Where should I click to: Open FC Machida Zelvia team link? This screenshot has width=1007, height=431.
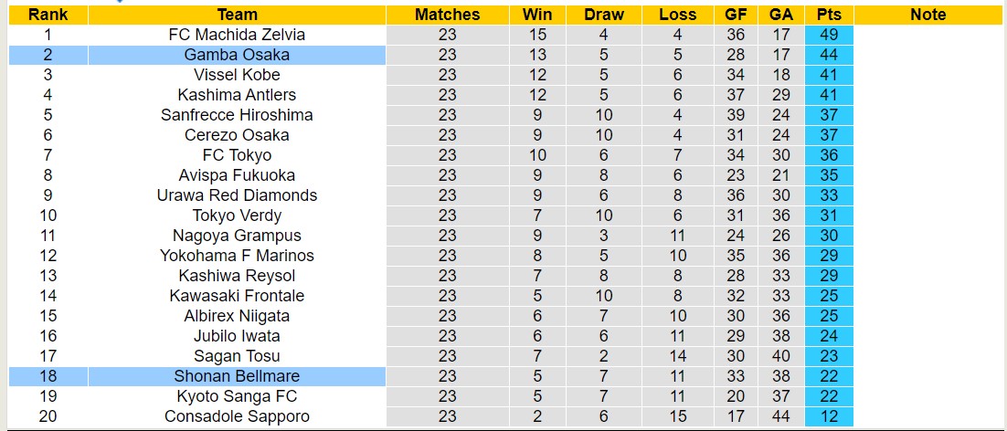click(x=238, y=35)
